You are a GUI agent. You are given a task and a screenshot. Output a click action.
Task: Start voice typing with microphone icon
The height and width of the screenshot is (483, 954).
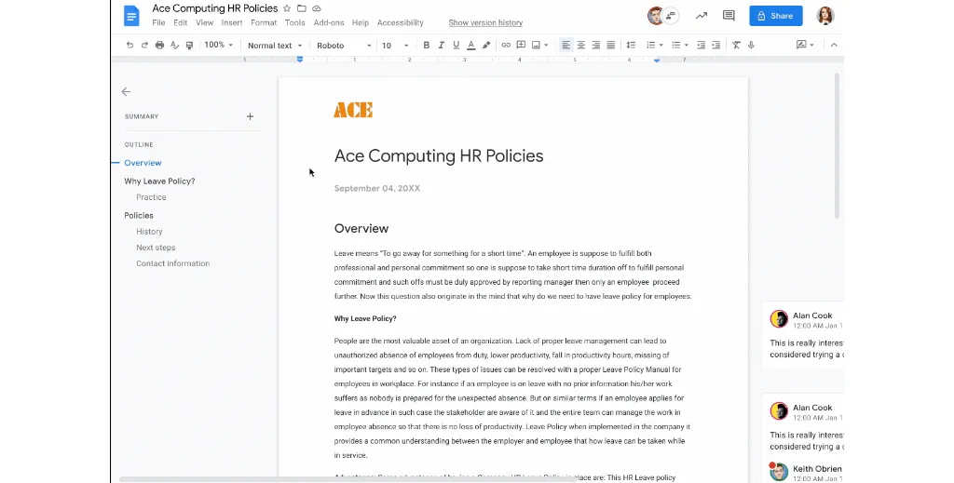(x=751, y=45)
